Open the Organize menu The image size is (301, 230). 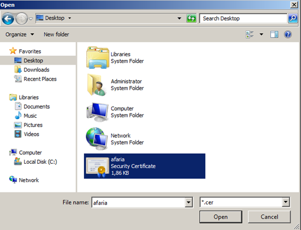pos(20,34)
